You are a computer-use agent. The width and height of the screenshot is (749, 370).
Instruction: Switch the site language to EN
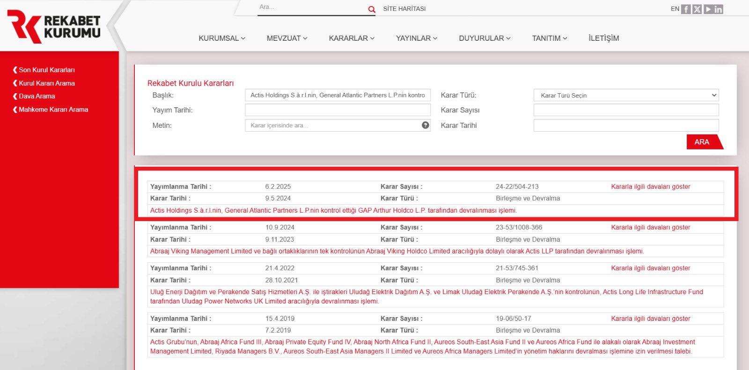675,9
